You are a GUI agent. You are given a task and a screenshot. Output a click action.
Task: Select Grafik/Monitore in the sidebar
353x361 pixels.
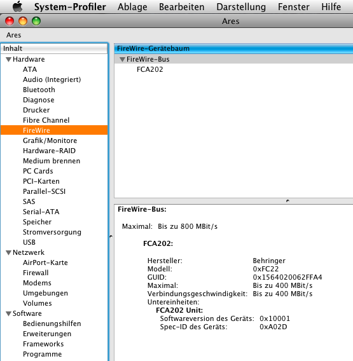coord(50,140)
